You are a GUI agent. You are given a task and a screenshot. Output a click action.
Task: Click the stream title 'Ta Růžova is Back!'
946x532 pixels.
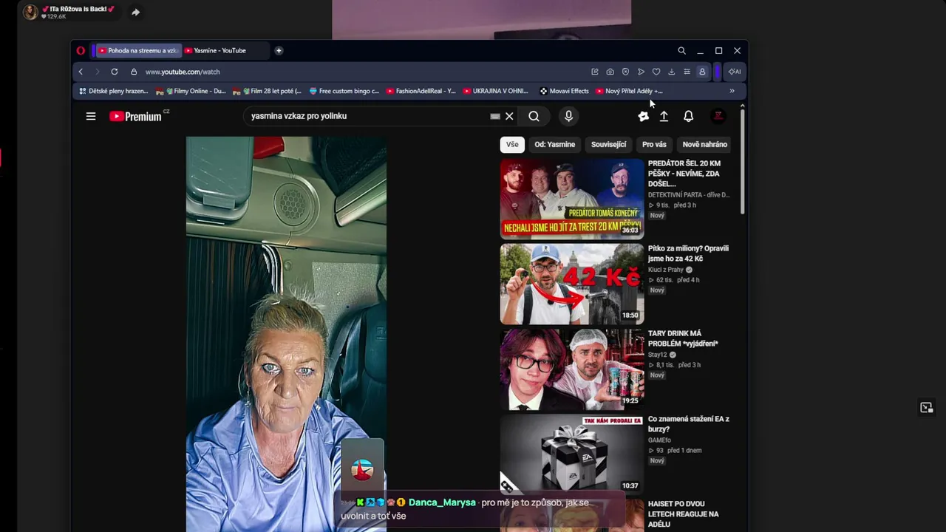(x=78, y=9)
